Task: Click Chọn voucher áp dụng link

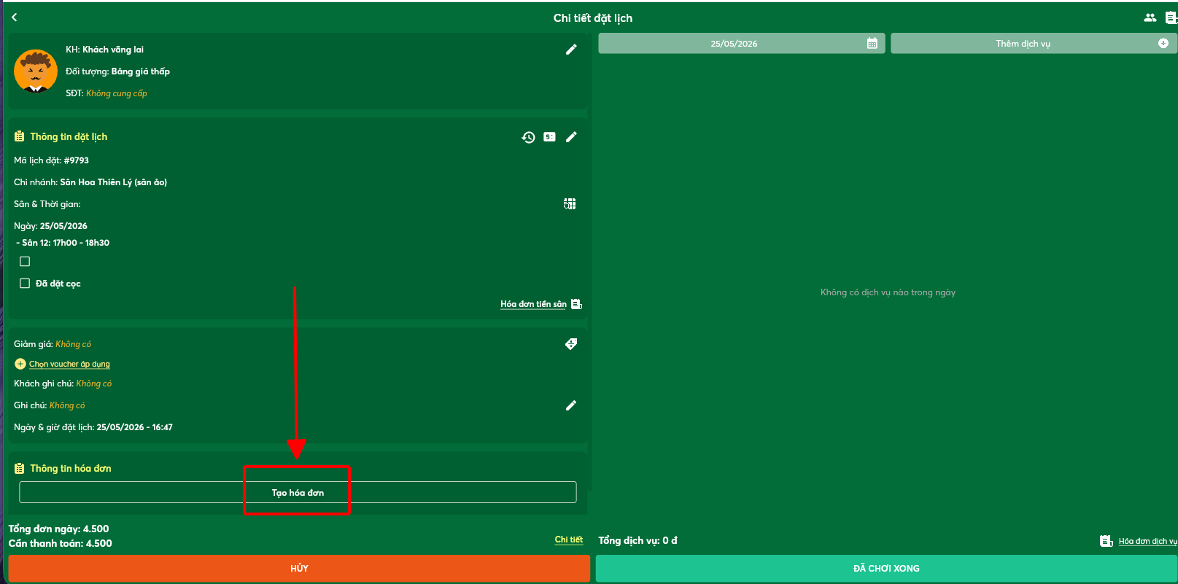Action: [x=69, y=364]
